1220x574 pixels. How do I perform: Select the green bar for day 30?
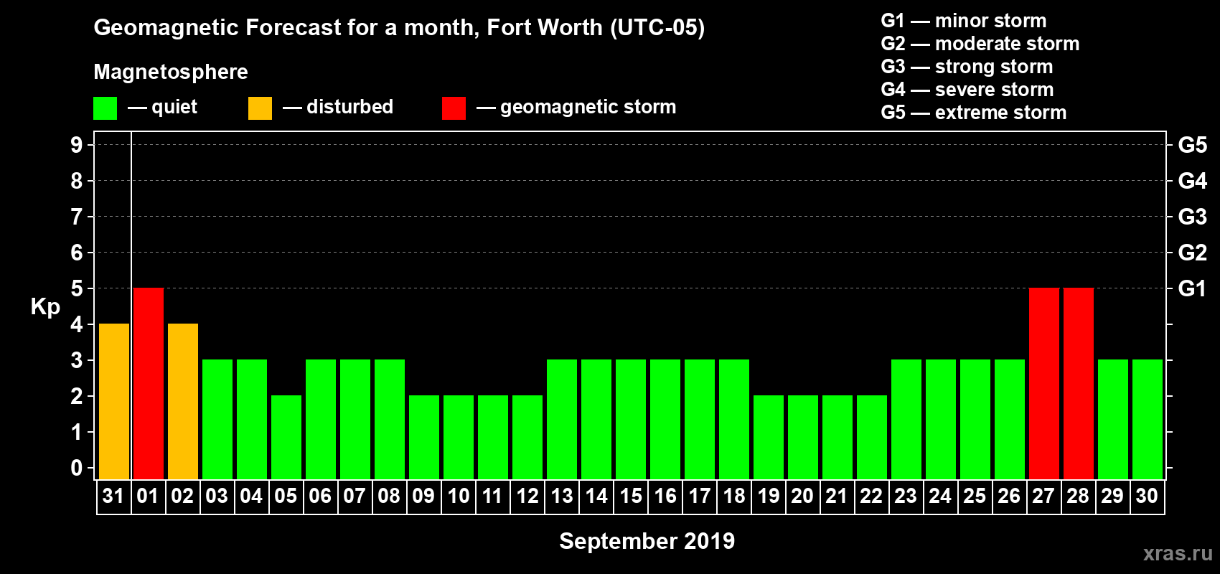click(1148, 419)
